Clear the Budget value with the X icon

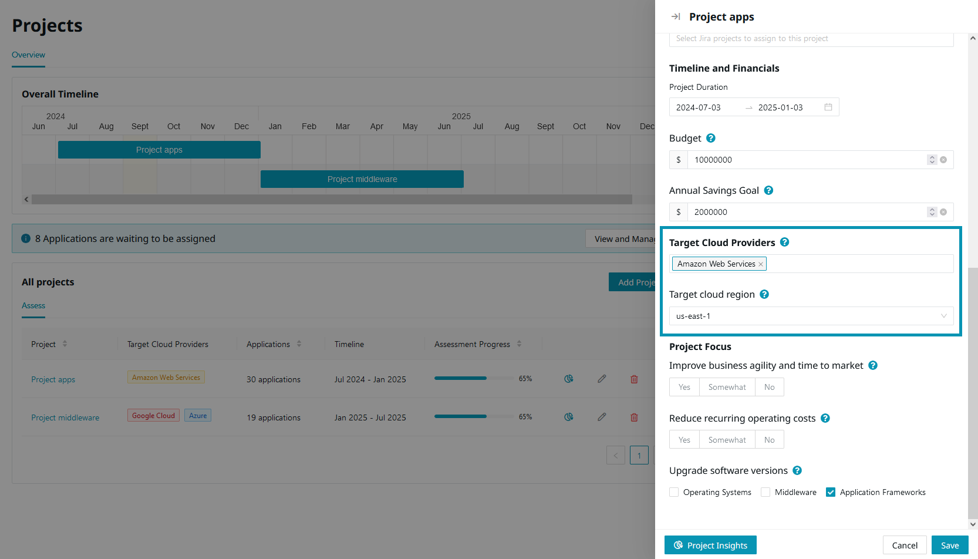click(x=943, y=160)
